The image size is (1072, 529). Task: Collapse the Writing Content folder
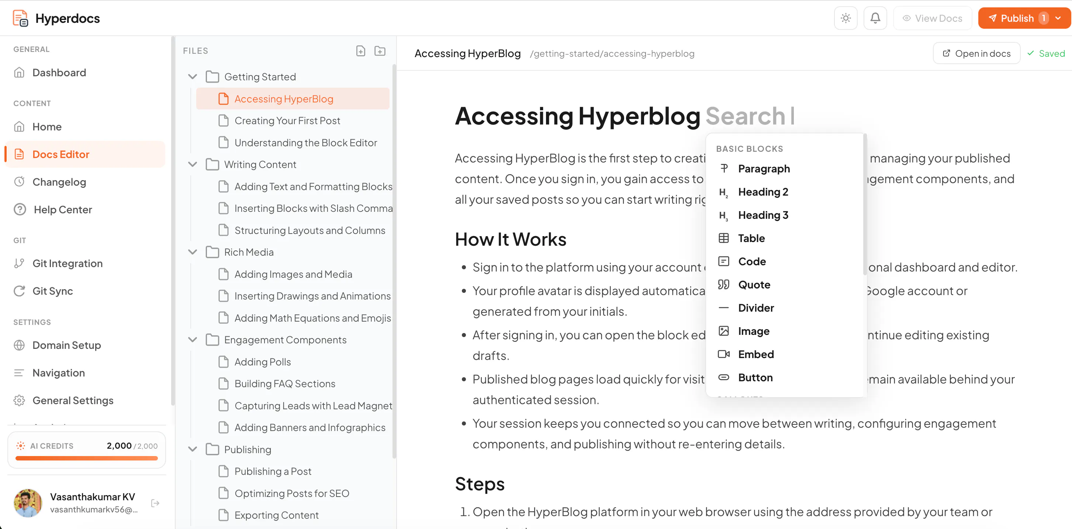pos(192,164)
